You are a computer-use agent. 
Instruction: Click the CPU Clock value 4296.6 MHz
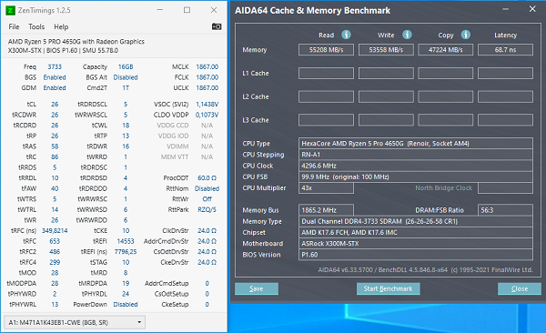[x=416, y=166]
